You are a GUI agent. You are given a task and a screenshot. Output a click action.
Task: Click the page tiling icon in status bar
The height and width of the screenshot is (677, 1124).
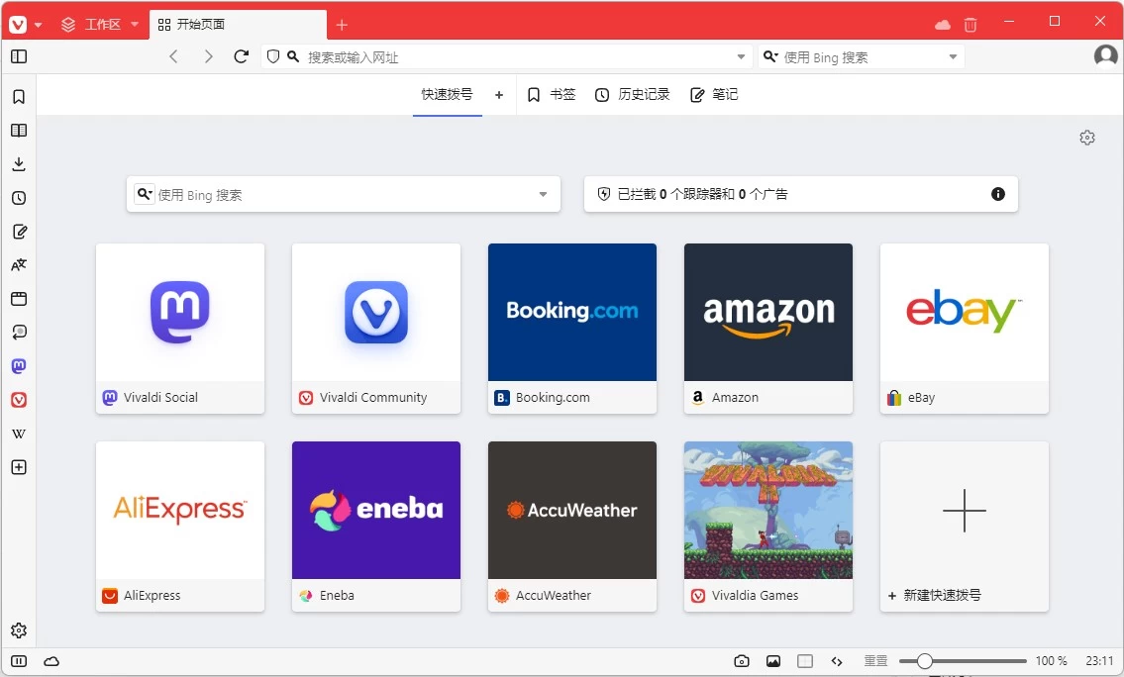click(x=805, y=660)
